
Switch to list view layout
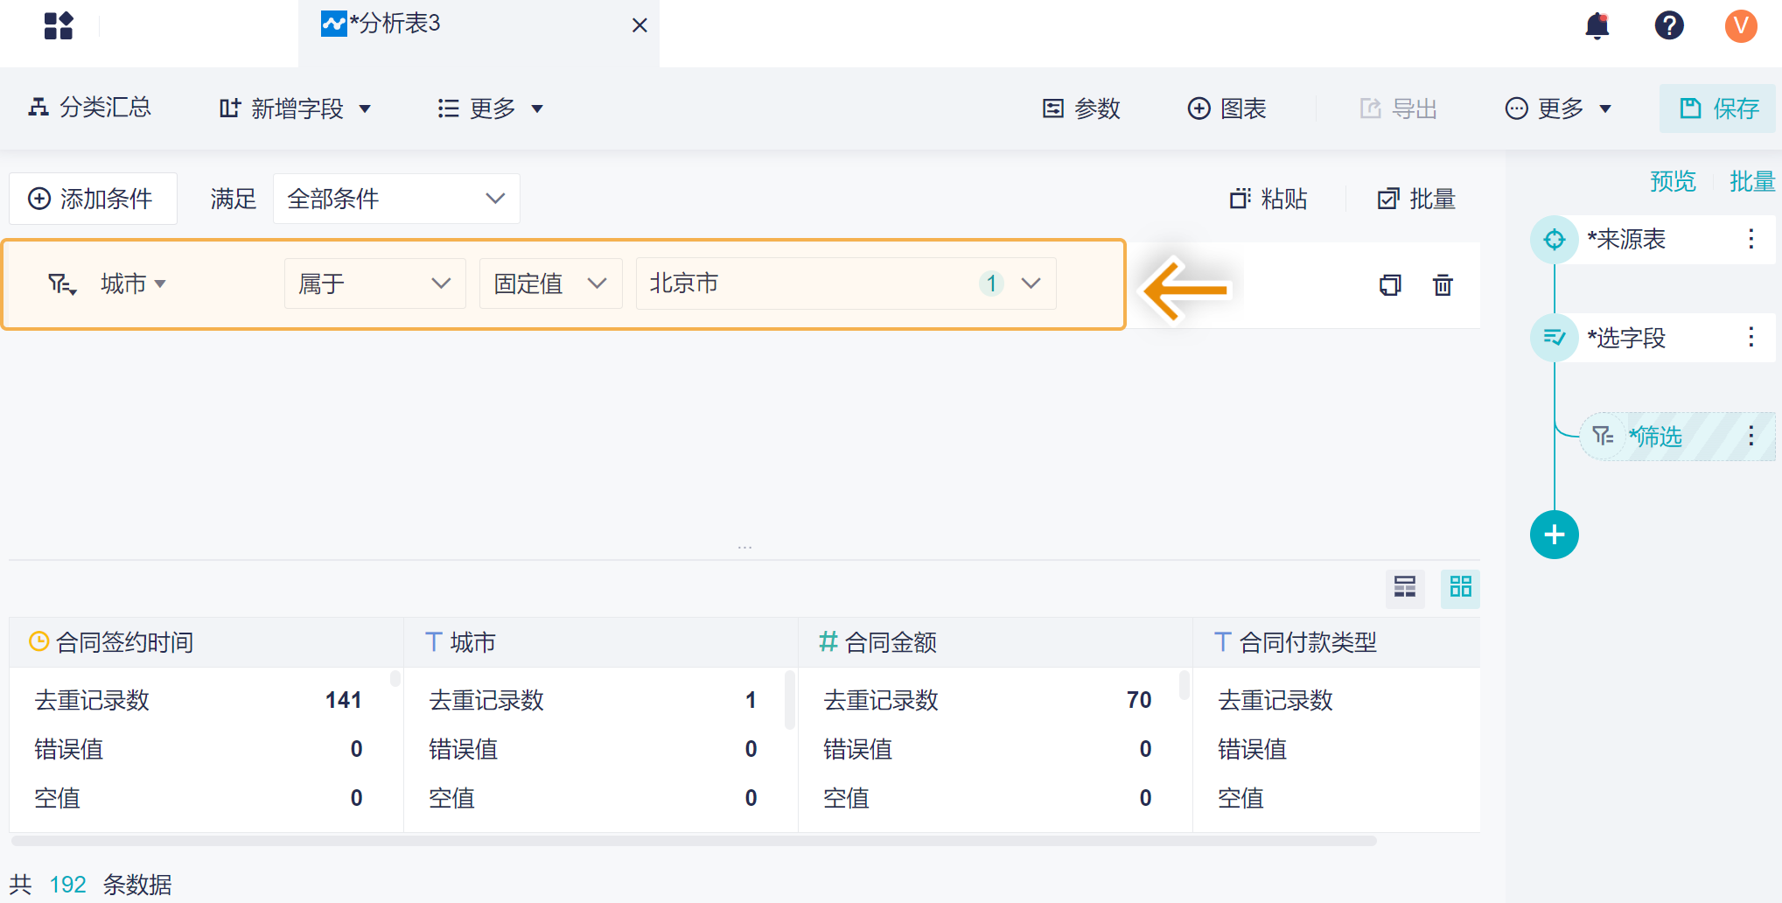1405,587
